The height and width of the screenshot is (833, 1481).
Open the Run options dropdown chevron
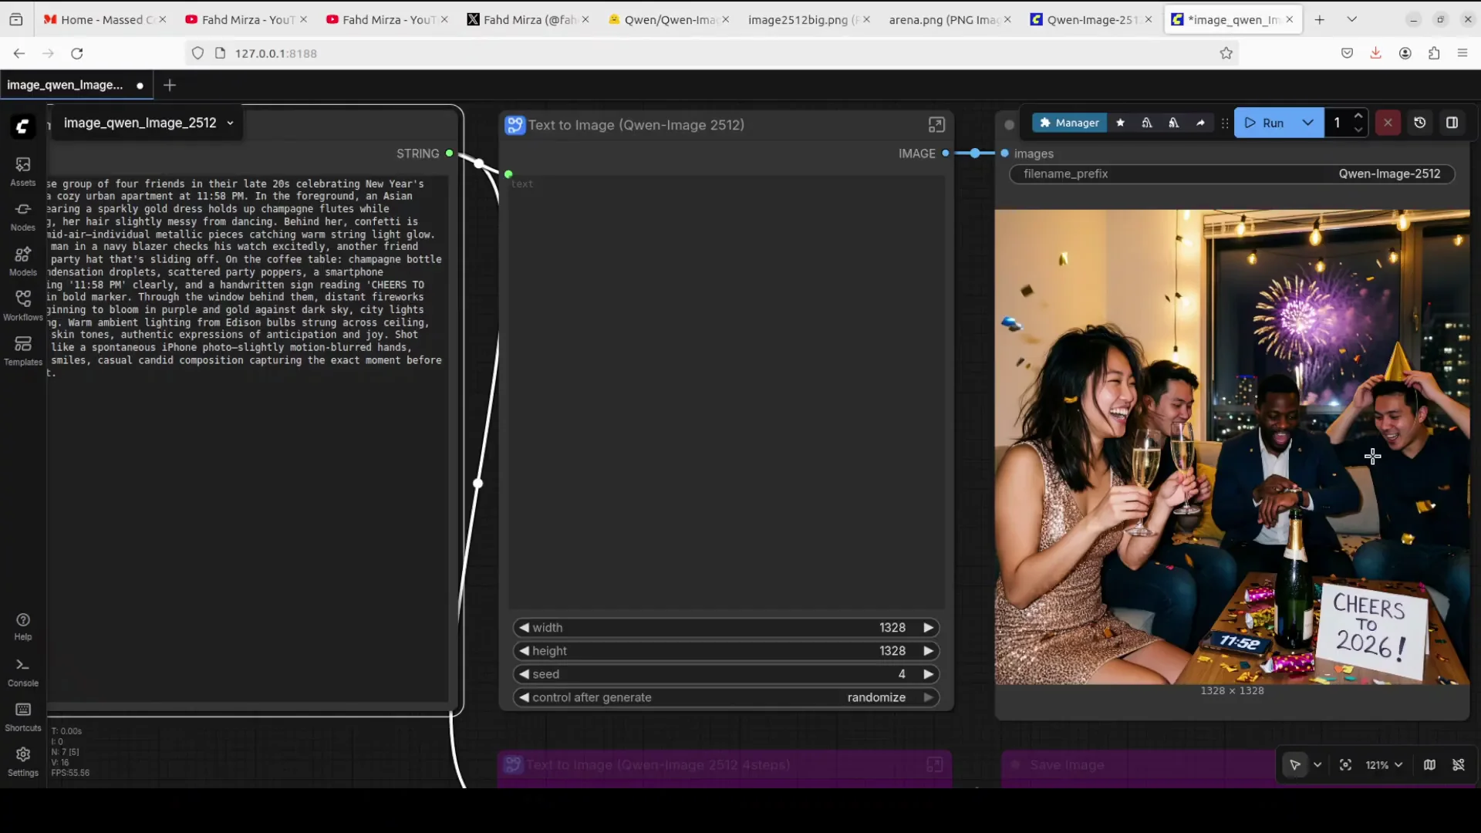1307,123
